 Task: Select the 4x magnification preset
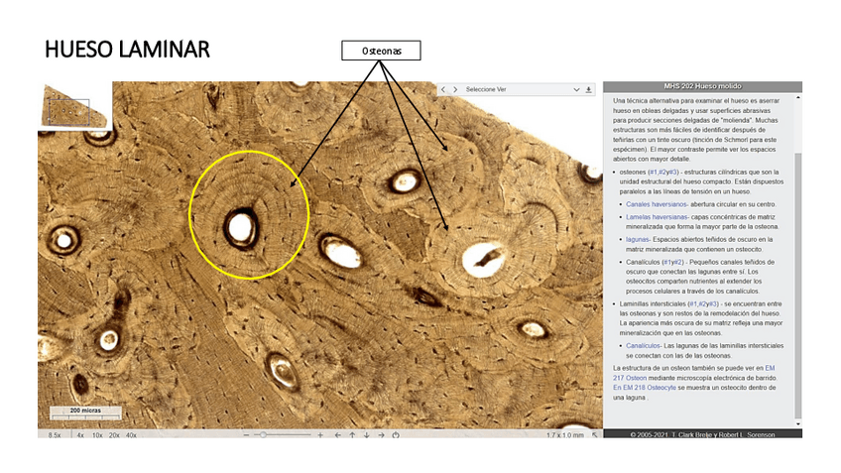pyautogui.click(x=80, y=434)
